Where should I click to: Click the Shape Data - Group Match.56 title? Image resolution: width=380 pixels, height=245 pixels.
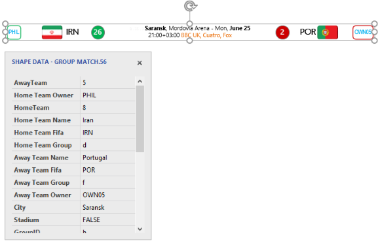coord(59,62)
